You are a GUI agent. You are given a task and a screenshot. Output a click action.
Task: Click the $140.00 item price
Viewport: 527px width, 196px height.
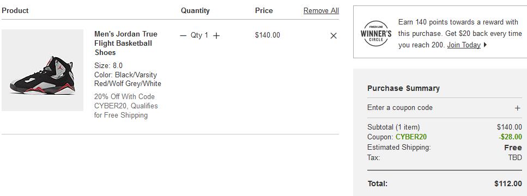[x=268, y=35]
